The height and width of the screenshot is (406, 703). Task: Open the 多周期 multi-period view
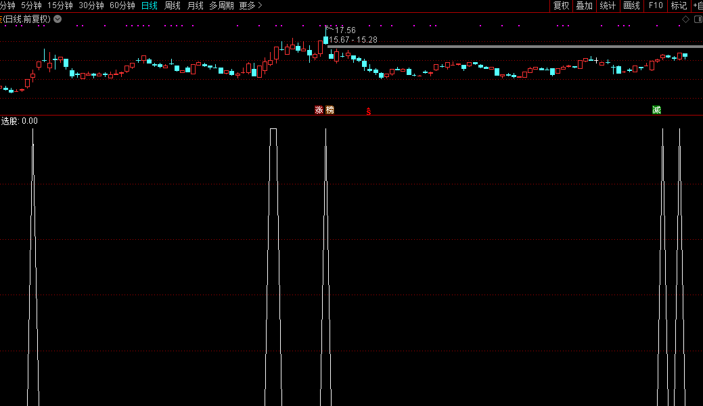click(221, 5)
